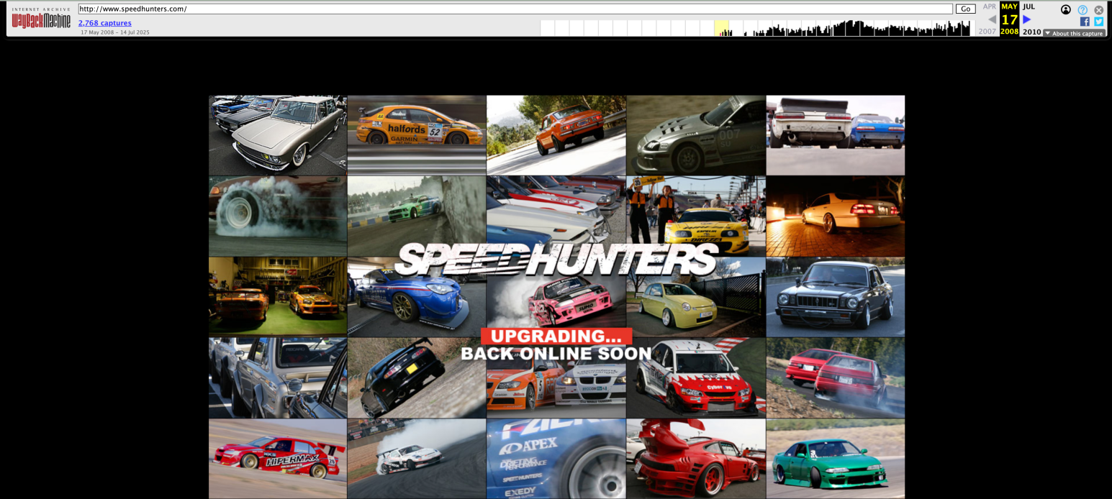Screen dimensions: 1112x499
Task: Share this capture on Twitter
Action: point(1098,22)
